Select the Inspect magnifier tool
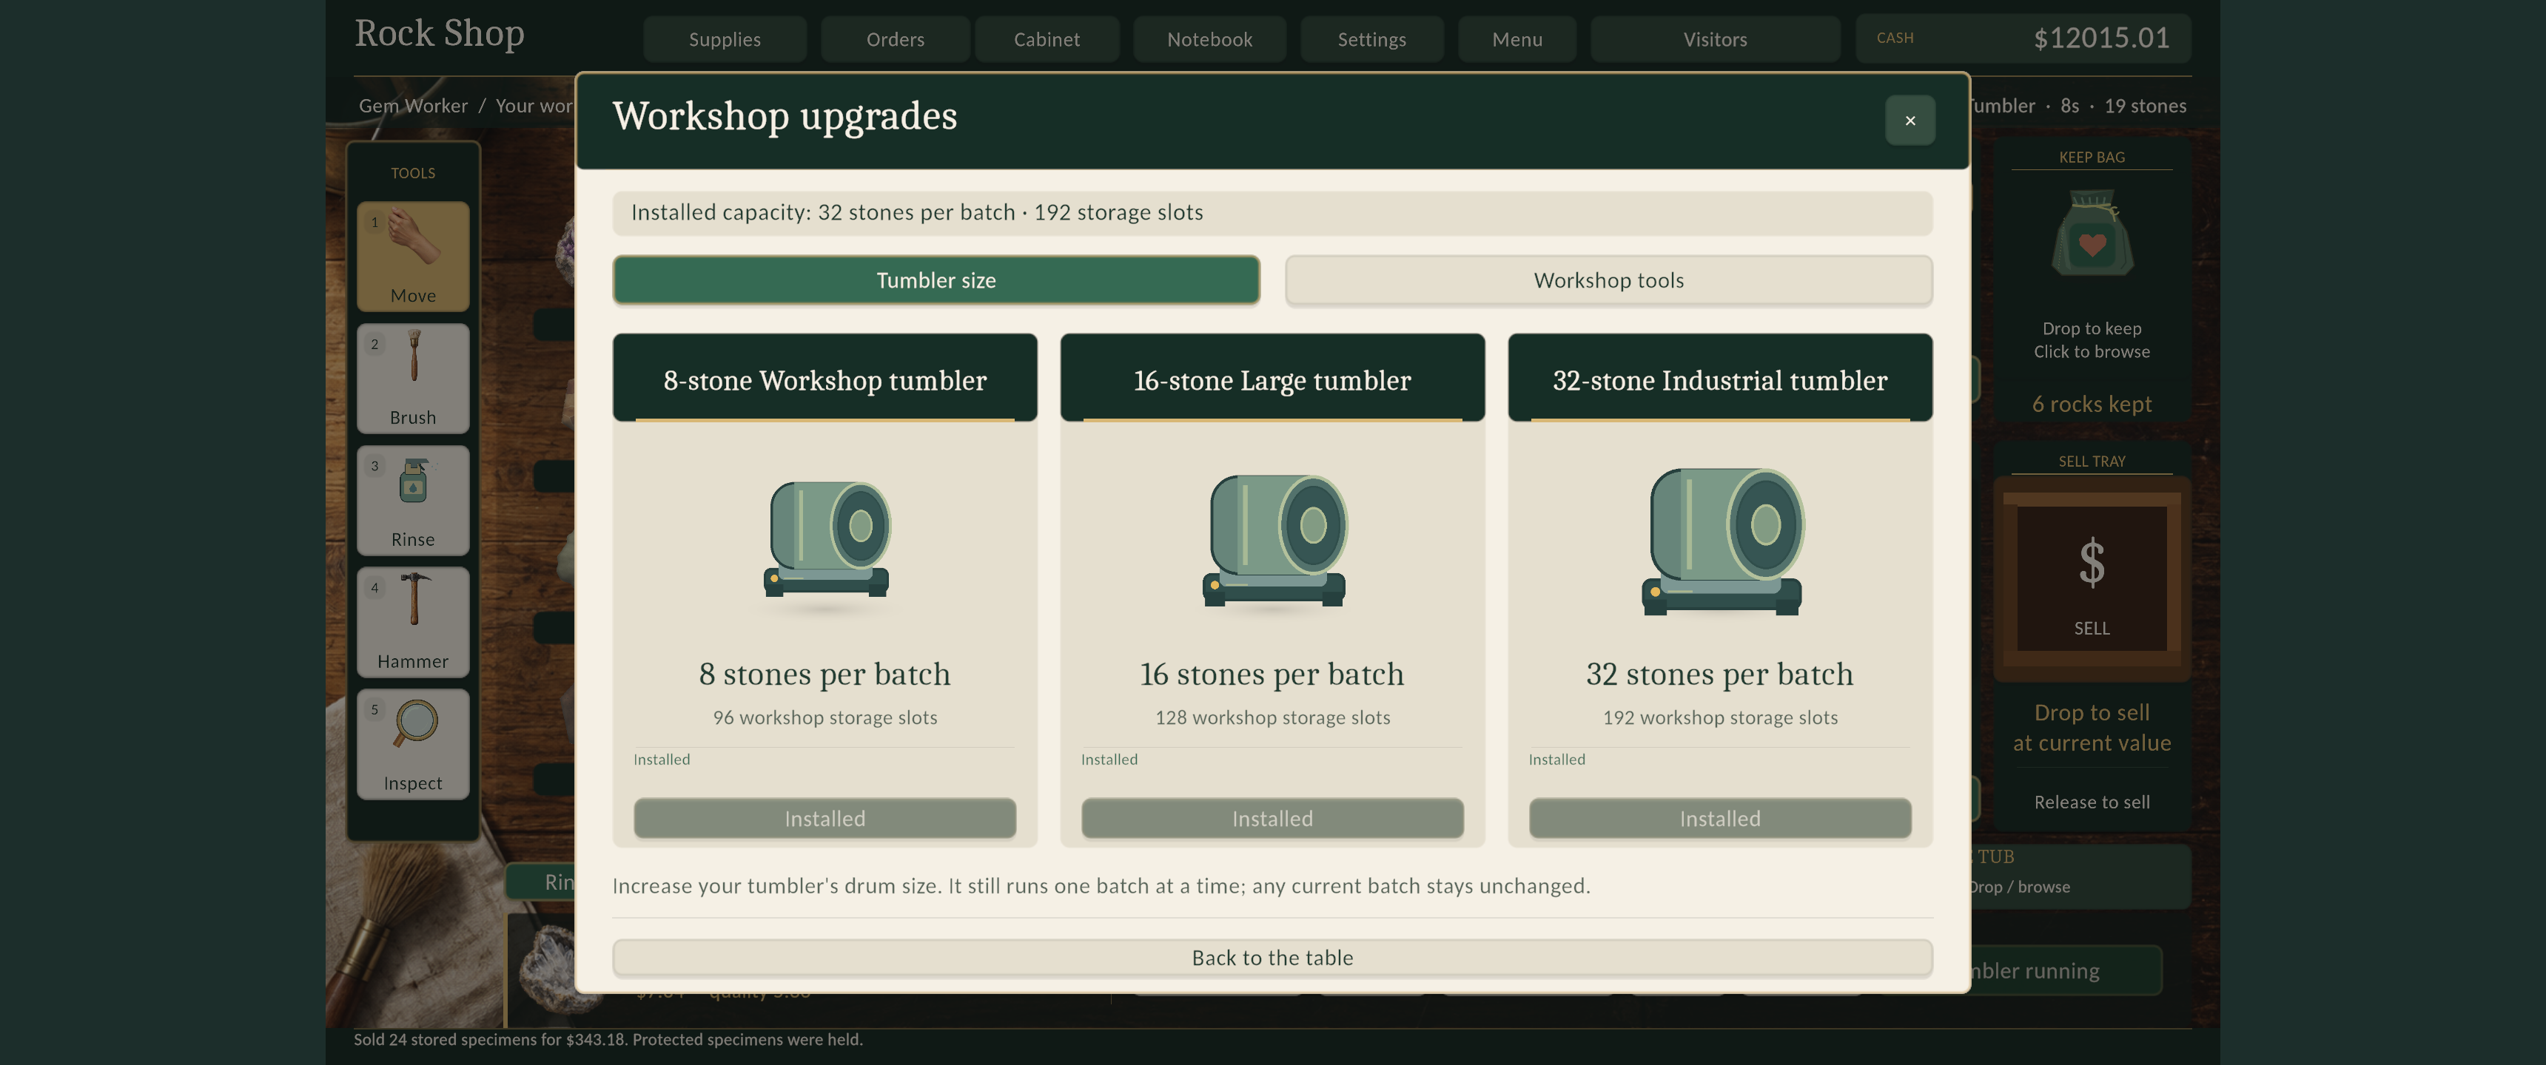 [413, 743]
